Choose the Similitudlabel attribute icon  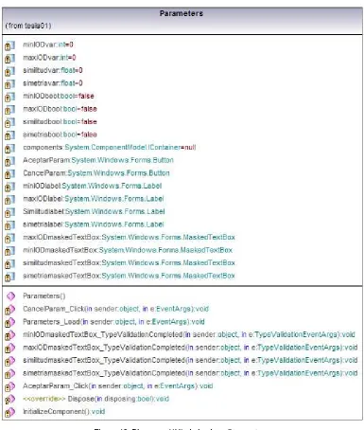coord(9,212)
